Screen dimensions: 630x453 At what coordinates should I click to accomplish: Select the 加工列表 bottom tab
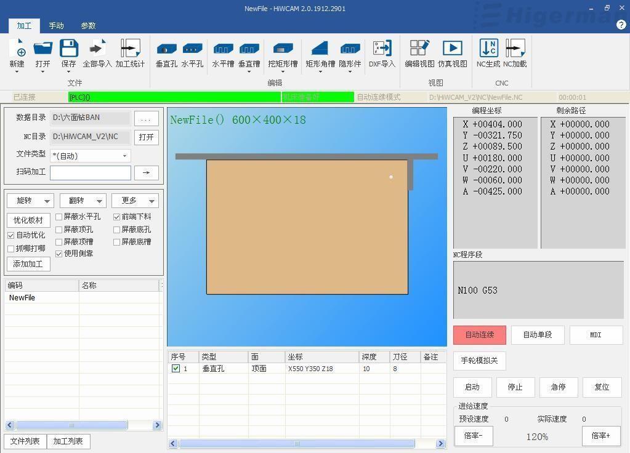coord(68,441)
